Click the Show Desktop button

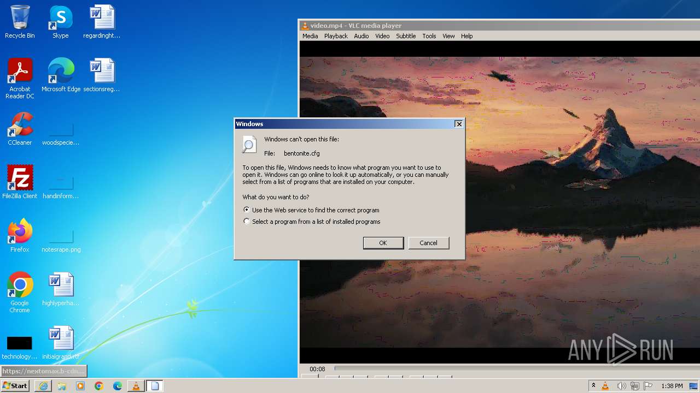point(694,386)
